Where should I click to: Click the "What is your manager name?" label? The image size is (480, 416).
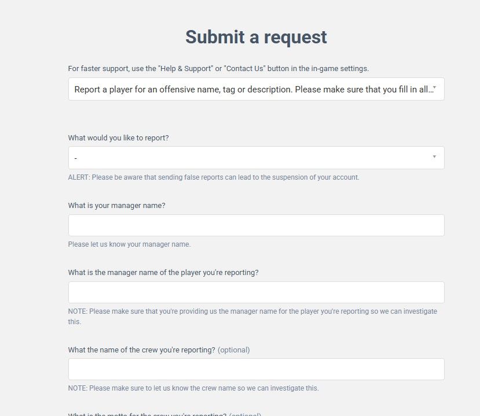116,206
